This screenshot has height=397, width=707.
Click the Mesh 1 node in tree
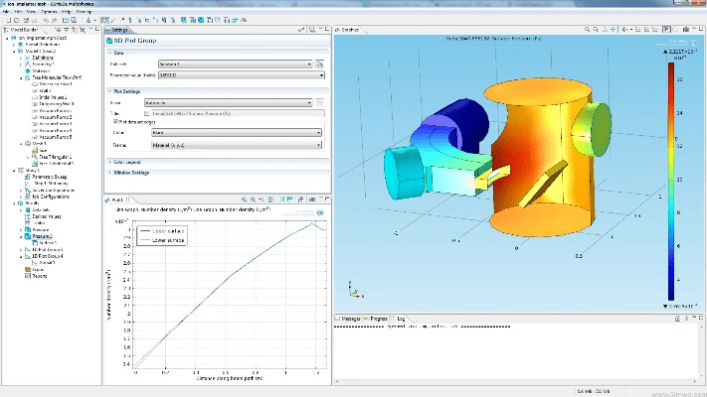pos(39,143)
